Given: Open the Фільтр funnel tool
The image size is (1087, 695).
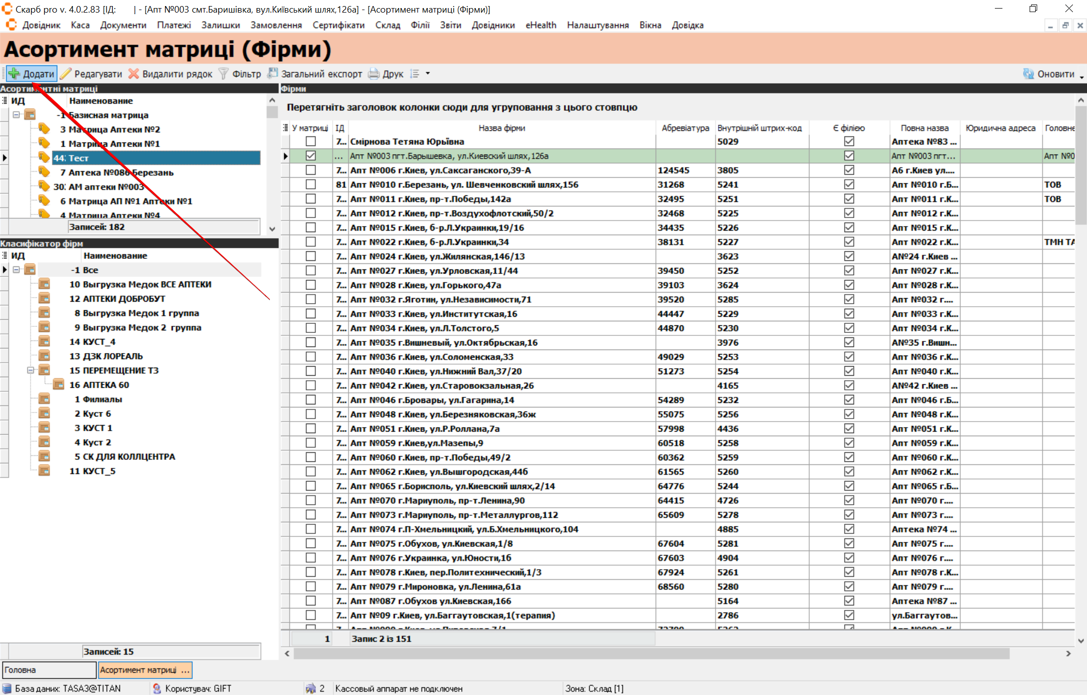Looking at the screenshot, I should pos(224,74).
